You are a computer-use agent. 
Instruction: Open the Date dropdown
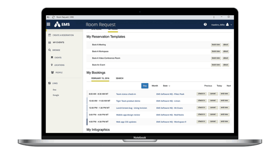tap(166, 86)
